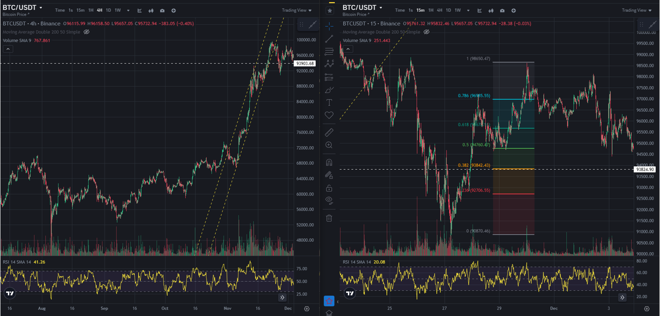The height and width of the screenshot is (316, 660).
Task: Click the TradingView logo on left chart
Action: [x=10, y=293]
